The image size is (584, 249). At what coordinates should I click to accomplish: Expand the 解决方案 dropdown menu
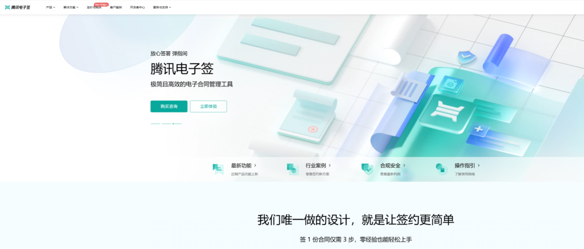click(x=71, y=7)
